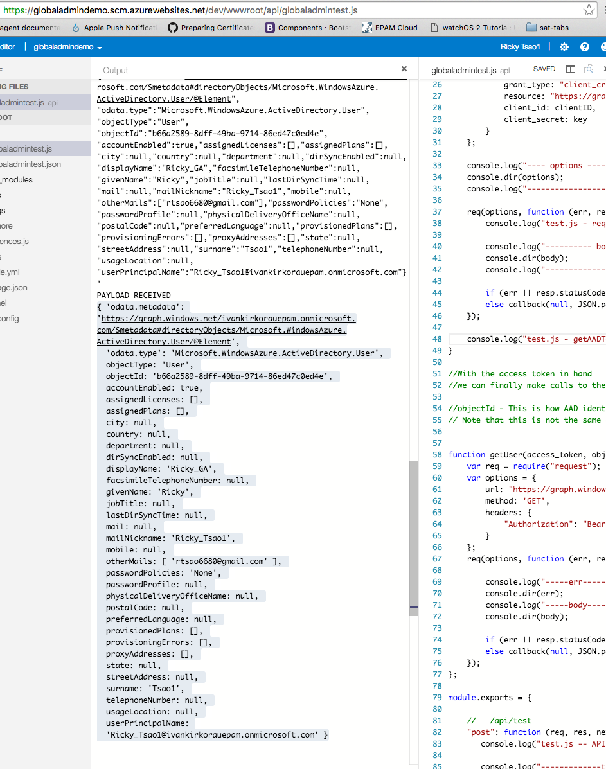
Task: Open the sat-tabs bookmarks folder
Action: 547,28
